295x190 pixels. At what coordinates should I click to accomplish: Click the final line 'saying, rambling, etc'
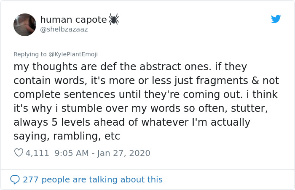[67, 136]
